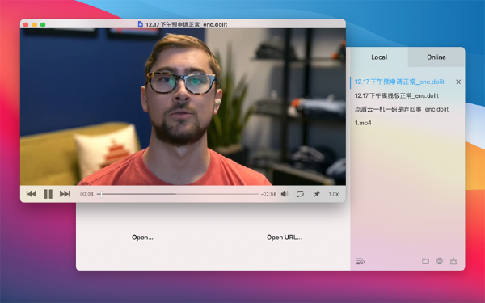Mute the volume speaker icon

(x=285, y=194)
